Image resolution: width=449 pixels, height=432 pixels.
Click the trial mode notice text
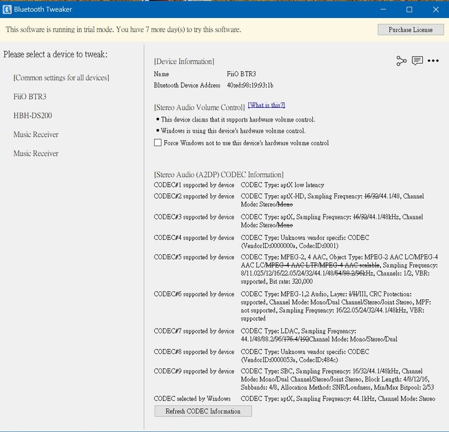coord(123,29)
